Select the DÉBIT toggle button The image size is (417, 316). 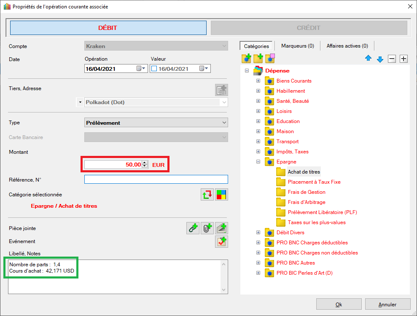(108, 28)
